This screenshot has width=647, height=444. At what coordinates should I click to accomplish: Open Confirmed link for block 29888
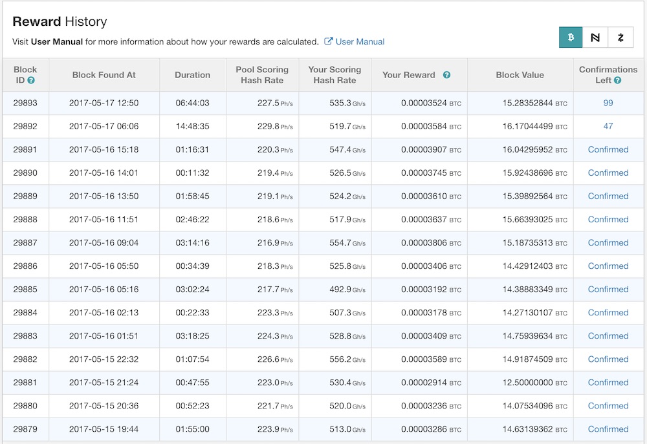coord(608,219)
